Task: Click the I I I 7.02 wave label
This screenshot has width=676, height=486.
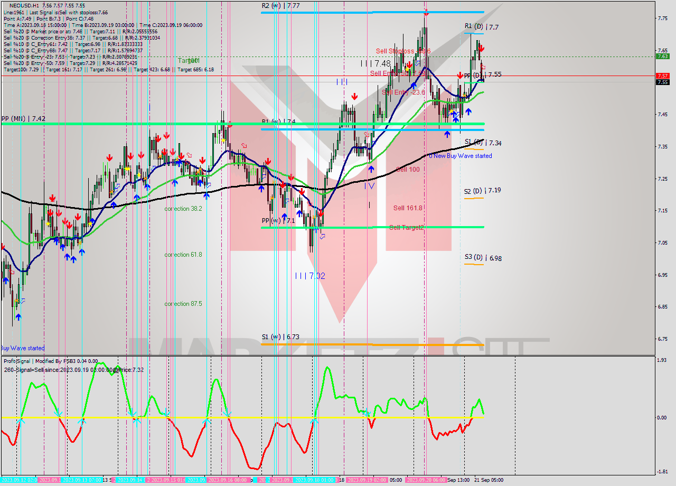Action: point(310,276)
